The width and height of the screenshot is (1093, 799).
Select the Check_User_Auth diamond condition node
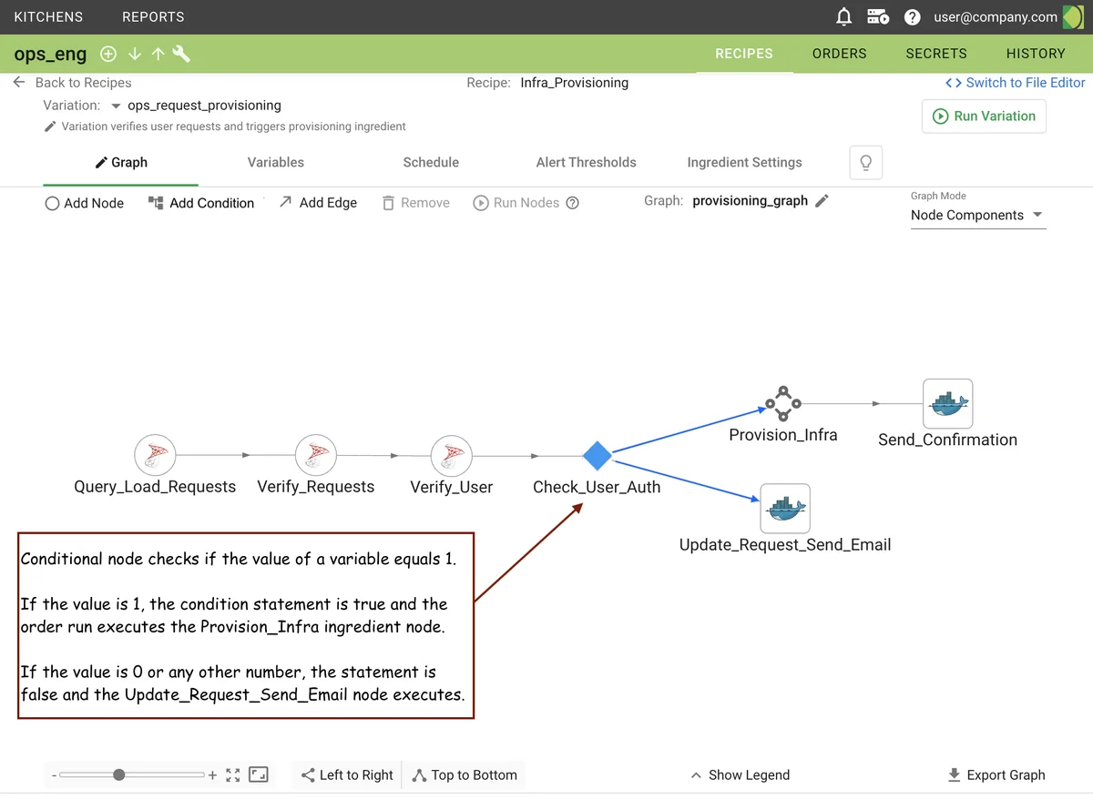click(597, 455)
